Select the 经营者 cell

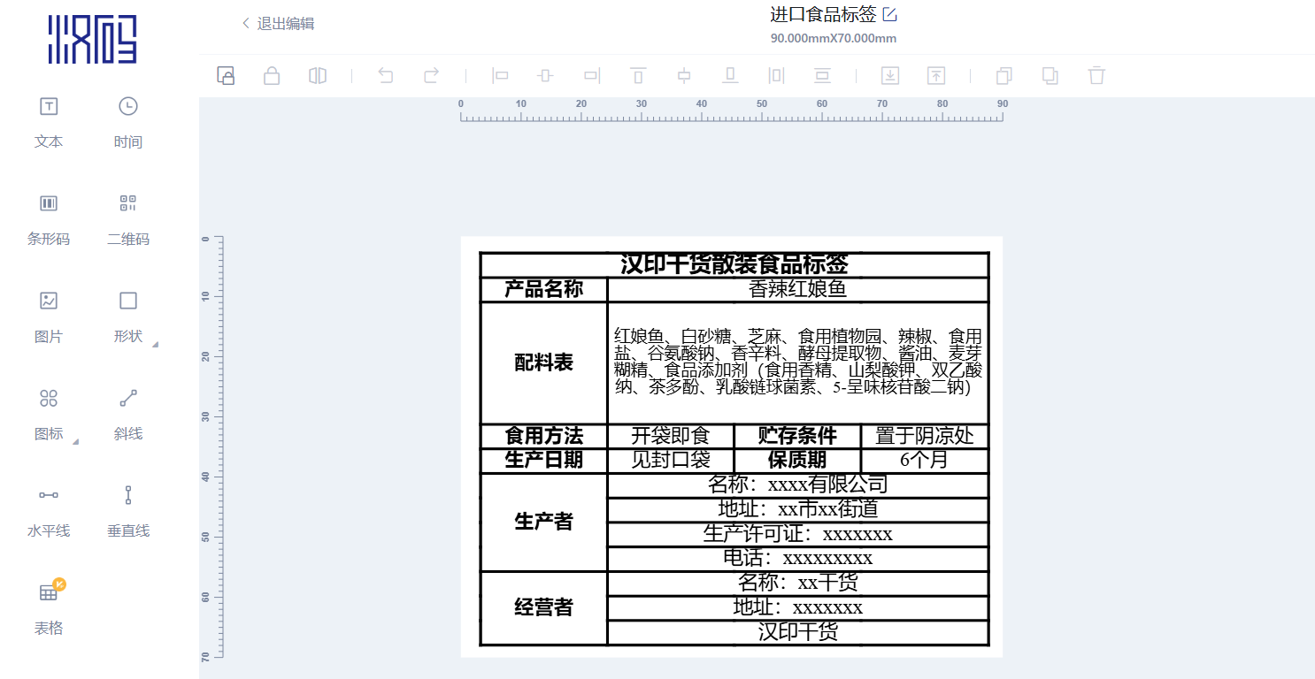pos(543,607)
